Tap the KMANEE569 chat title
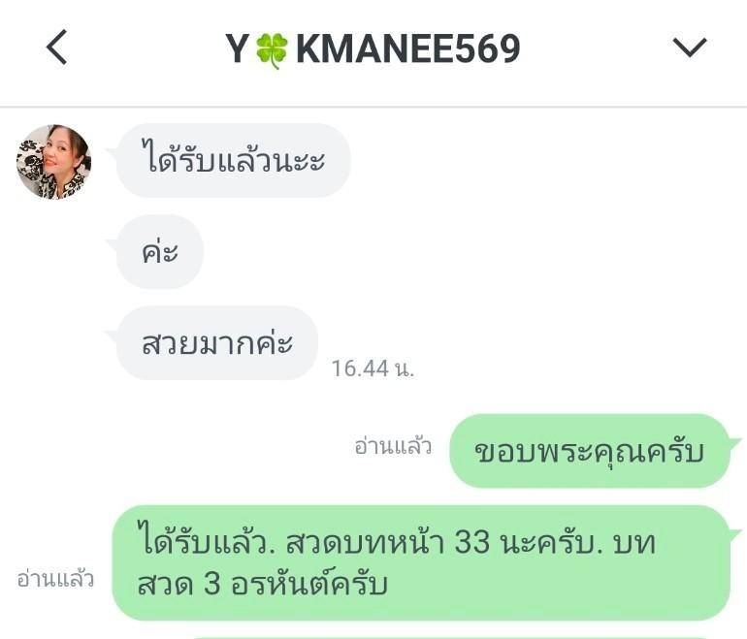The width and height of the screenshot is (747, 639). 408,48
